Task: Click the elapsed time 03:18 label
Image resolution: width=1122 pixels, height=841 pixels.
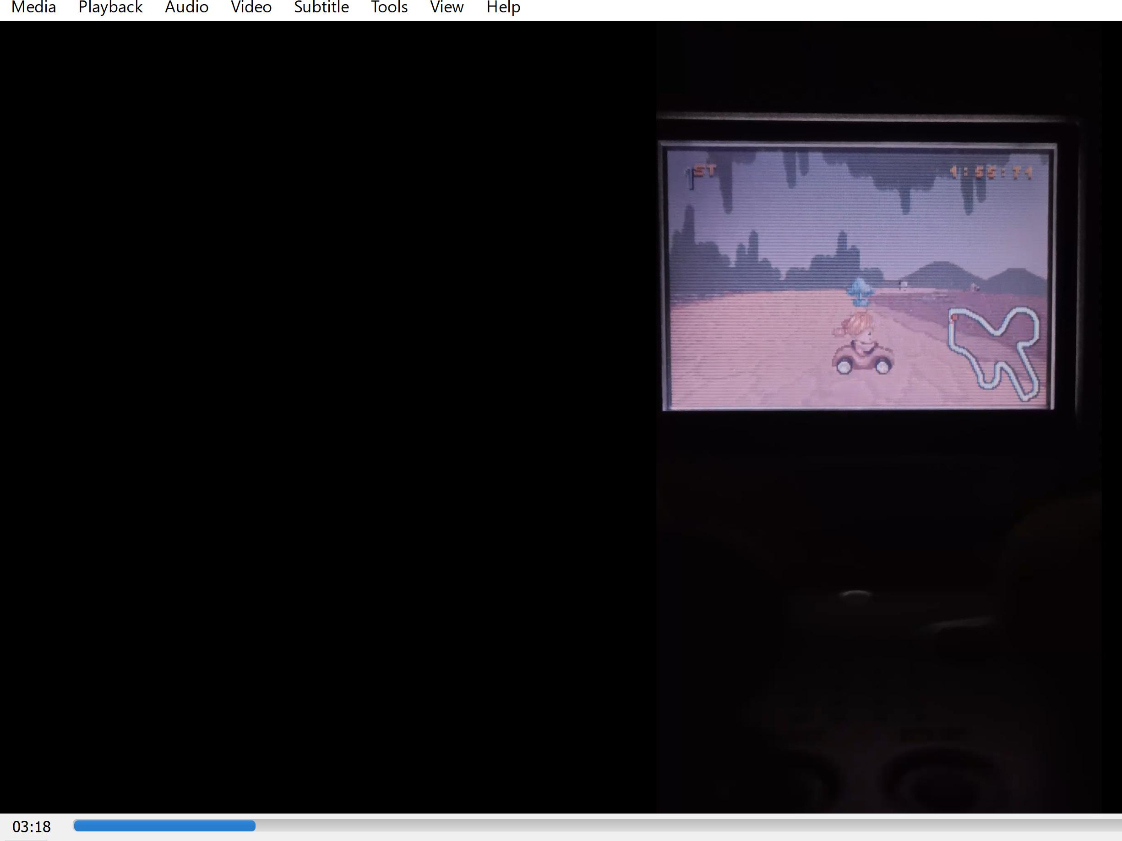Action: [x=32, y=827]
